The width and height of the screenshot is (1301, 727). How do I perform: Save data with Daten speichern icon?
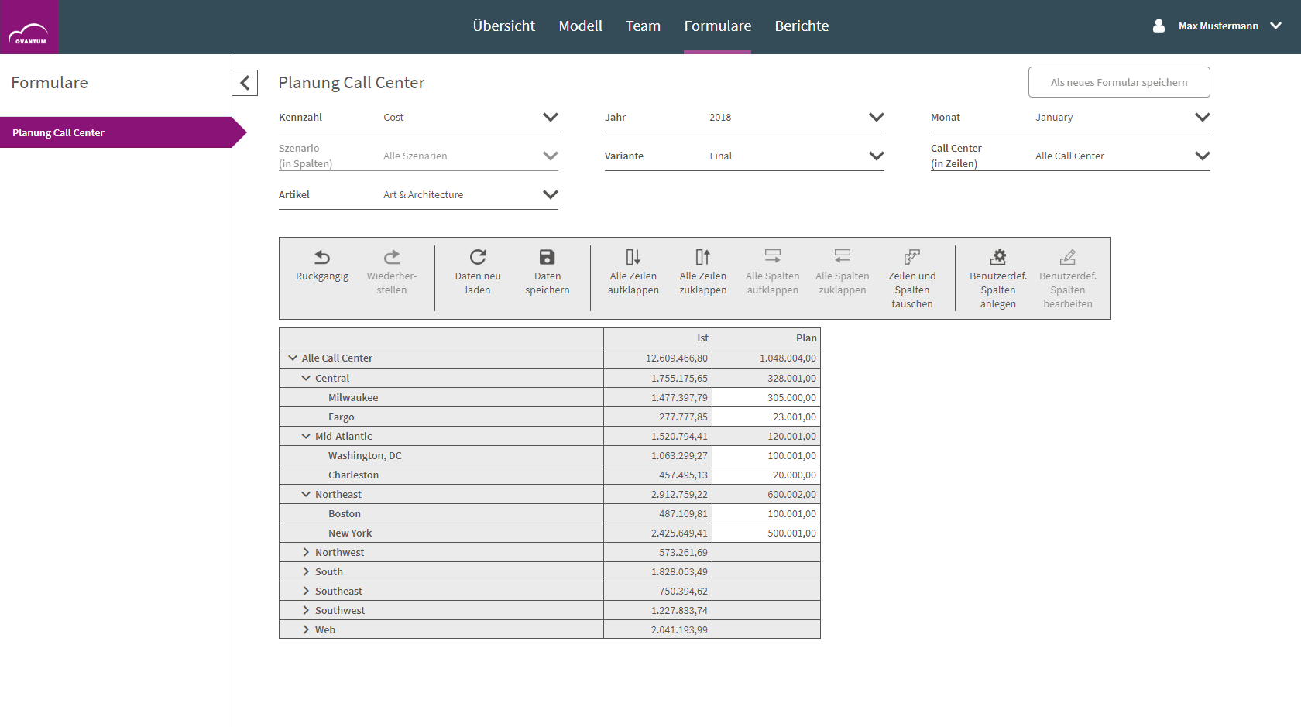pos(548,257)
